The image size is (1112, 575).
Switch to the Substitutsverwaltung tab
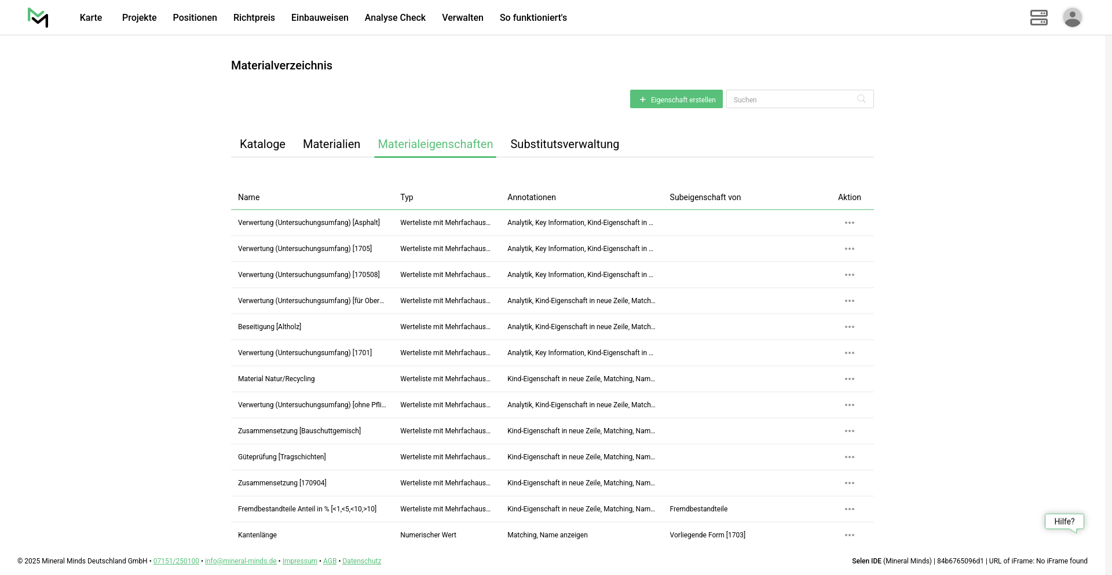click(x=564, y=144)
